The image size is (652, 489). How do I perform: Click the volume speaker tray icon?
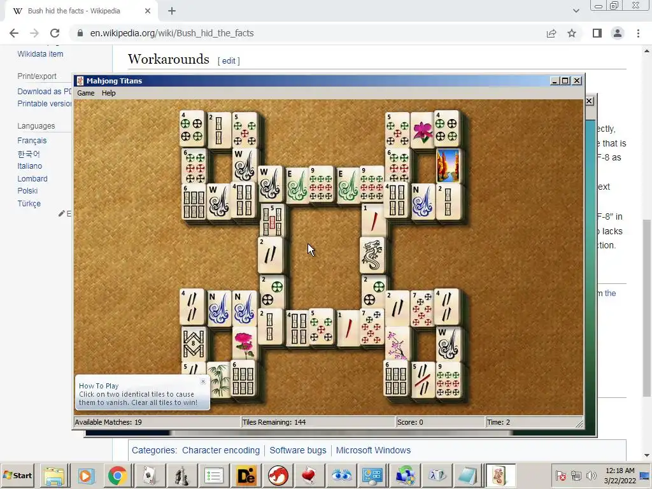(x=590, y=475)
